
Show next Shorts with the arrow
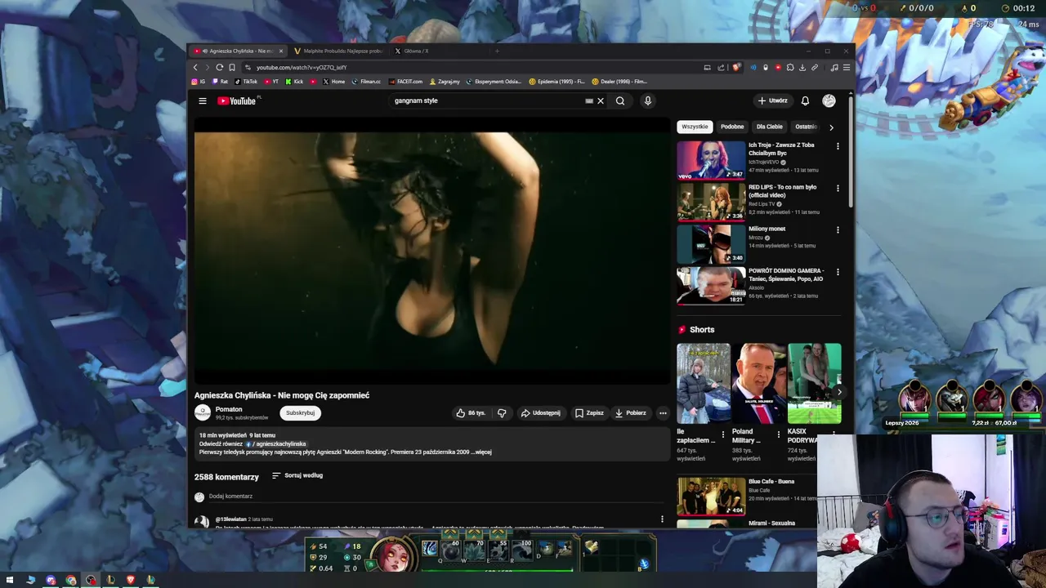(839, 392)
